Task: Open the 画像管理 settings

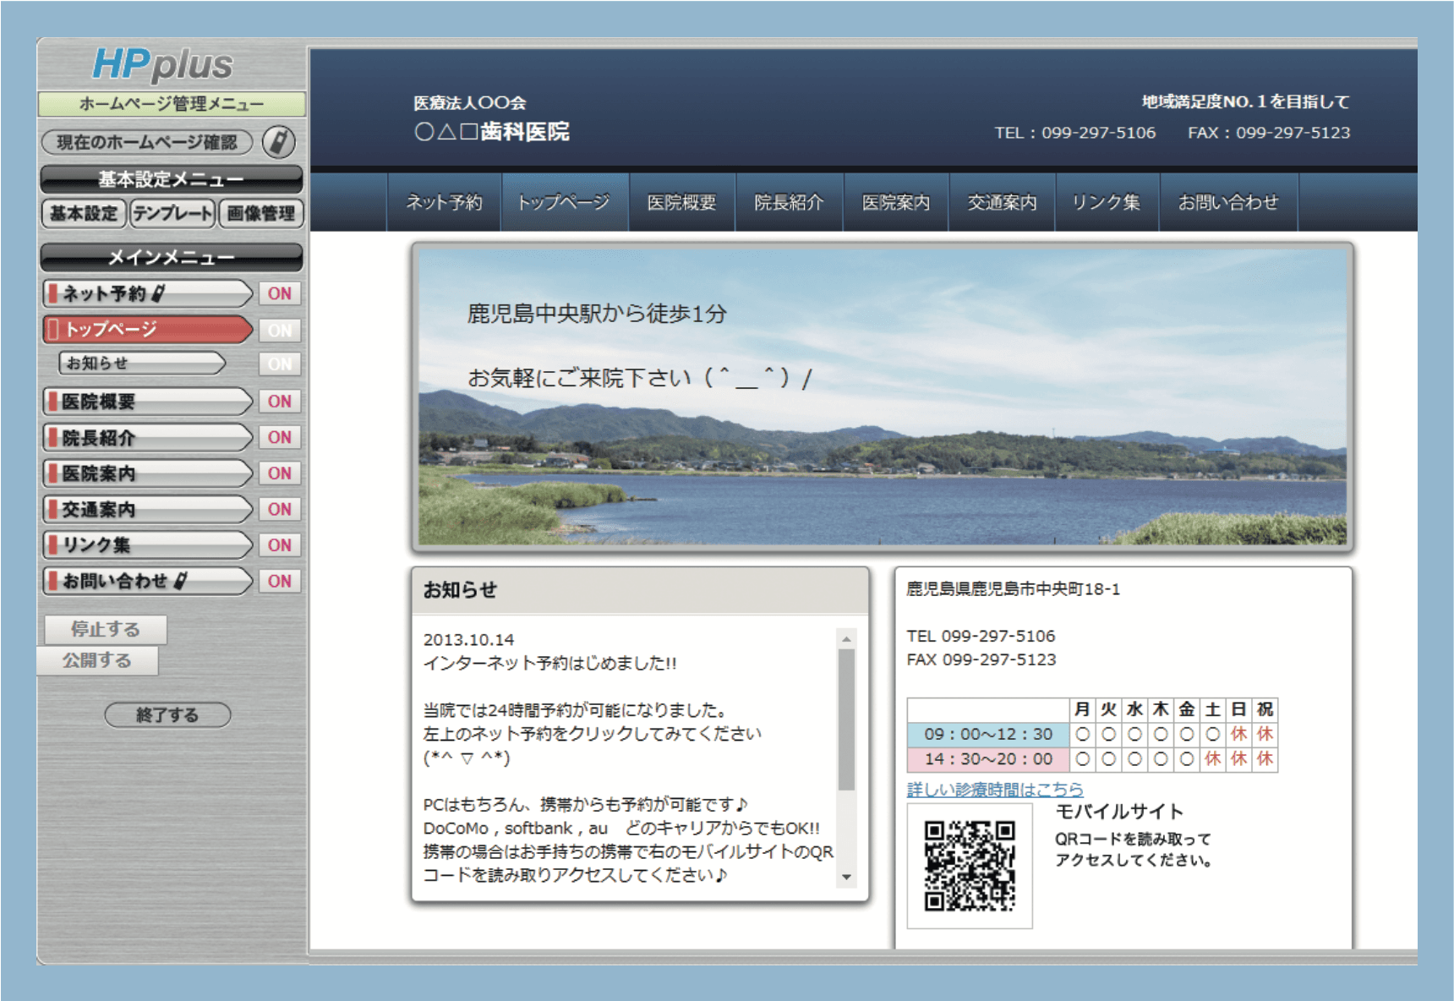Action: 261,213
